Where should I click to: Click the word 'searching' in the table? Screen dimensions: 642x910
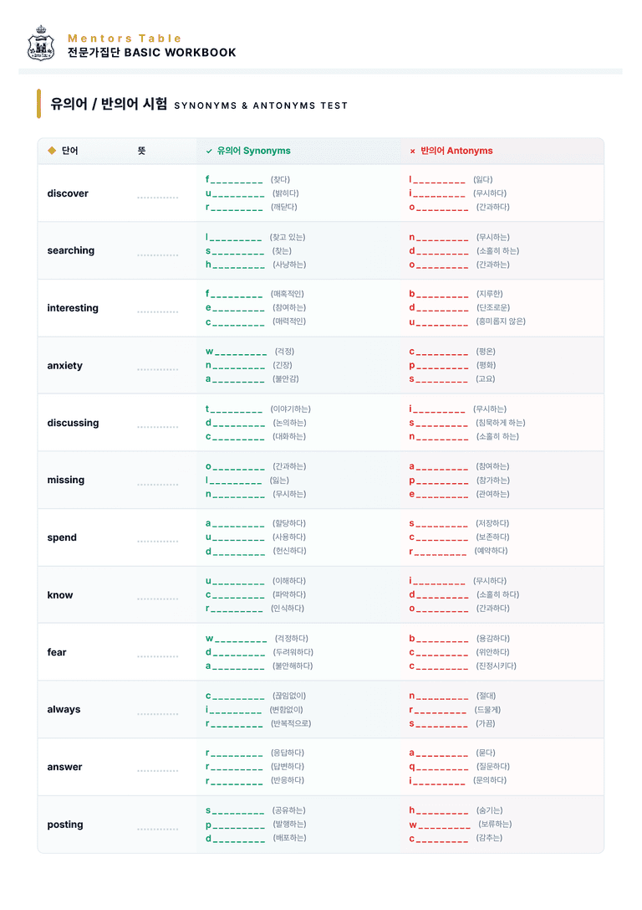coord(71,250)
